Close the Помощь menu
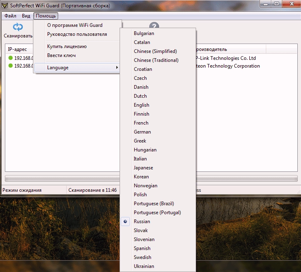This screenshot has height=272, width=301. tap(46, 16)
